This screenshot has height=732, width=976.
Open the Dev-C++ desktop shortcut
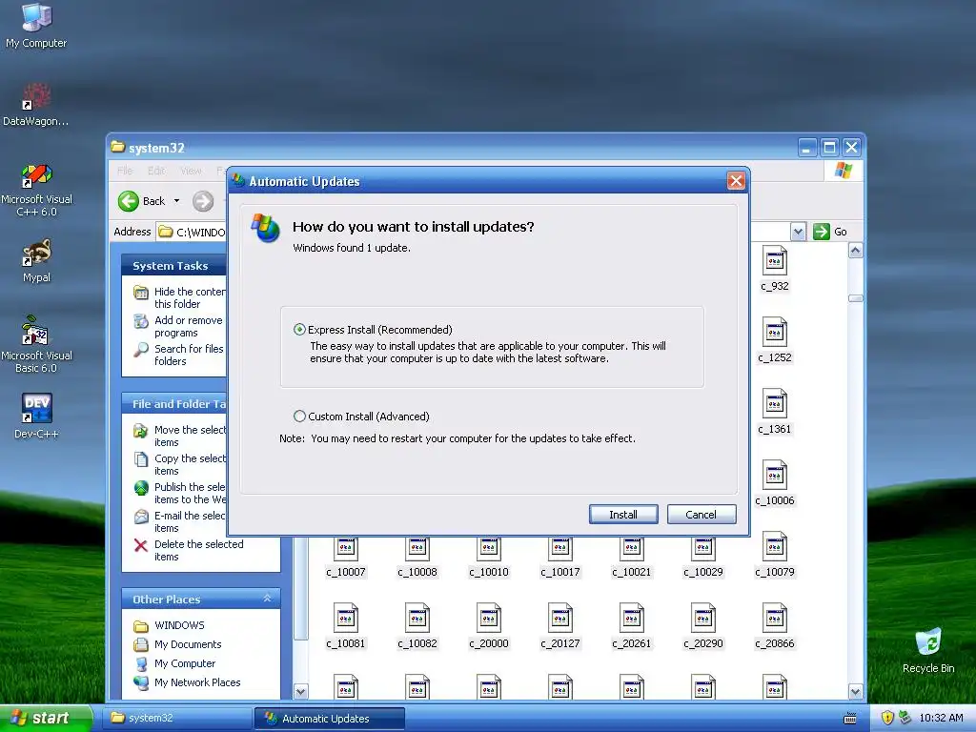(x=36, y=416)
